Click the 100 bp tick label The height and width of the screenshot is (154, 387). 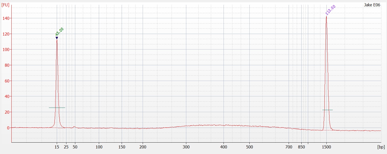[99, 147]
